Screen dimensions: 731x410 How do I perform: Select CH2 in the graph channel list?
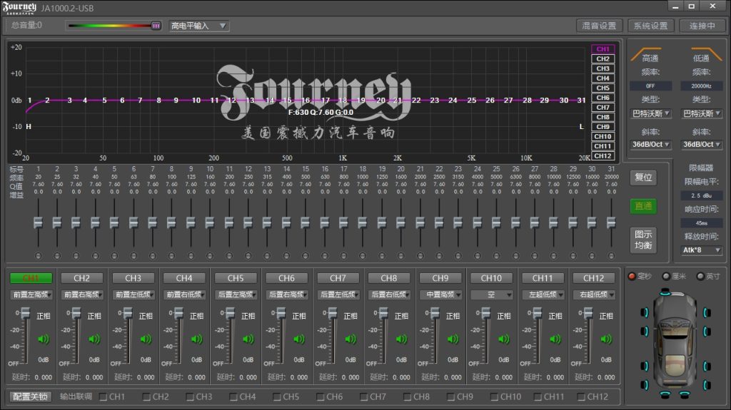(603, 58)
